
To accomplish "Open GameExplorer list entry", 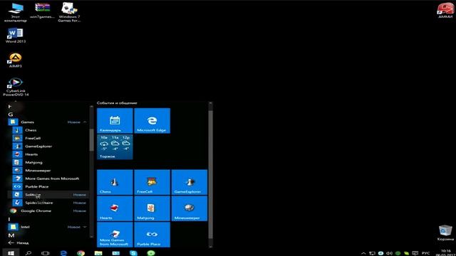I will (48, 146).
